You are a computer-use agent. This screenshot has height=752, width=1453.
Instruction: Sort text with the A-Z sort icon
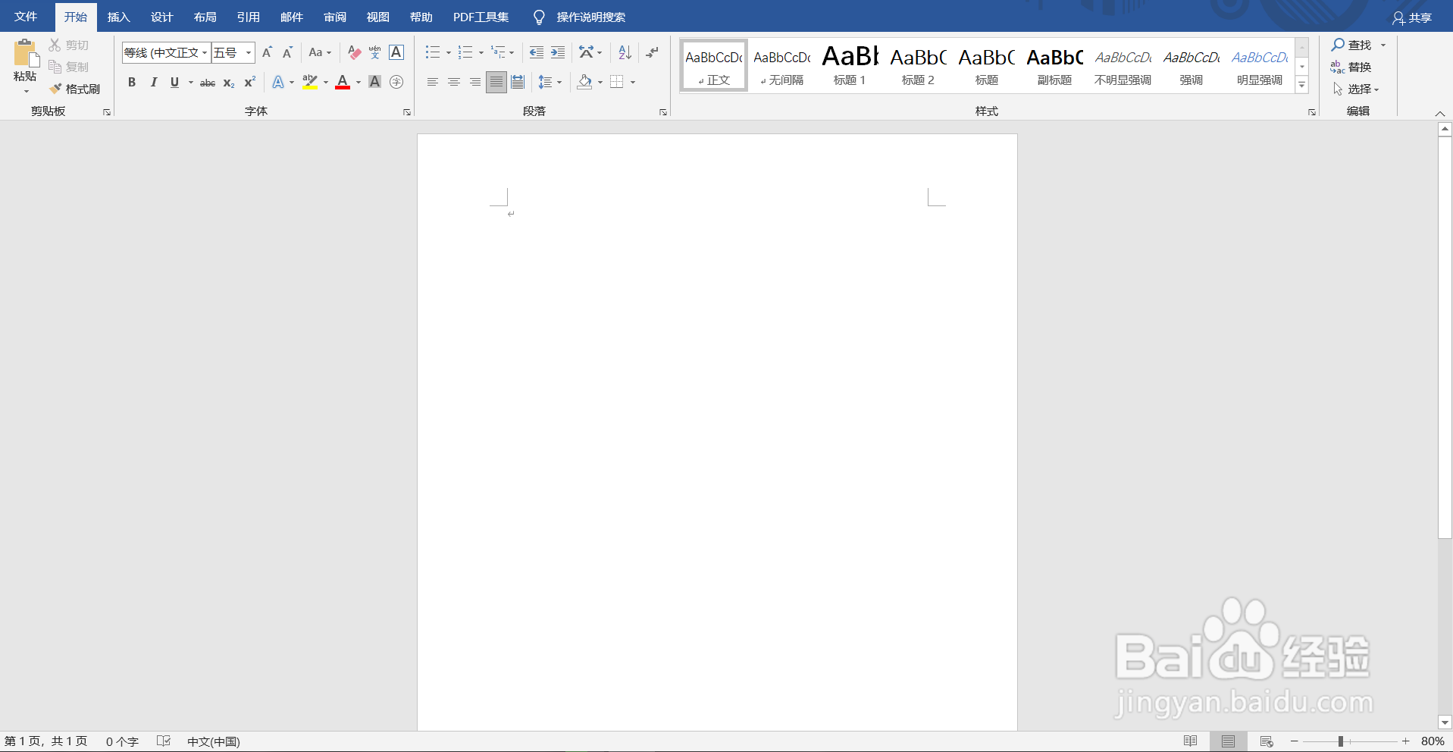pyautogui.click(x=625, y=52)
